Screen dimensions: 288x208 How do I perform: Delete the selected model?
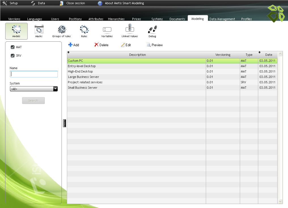point(101,45)
